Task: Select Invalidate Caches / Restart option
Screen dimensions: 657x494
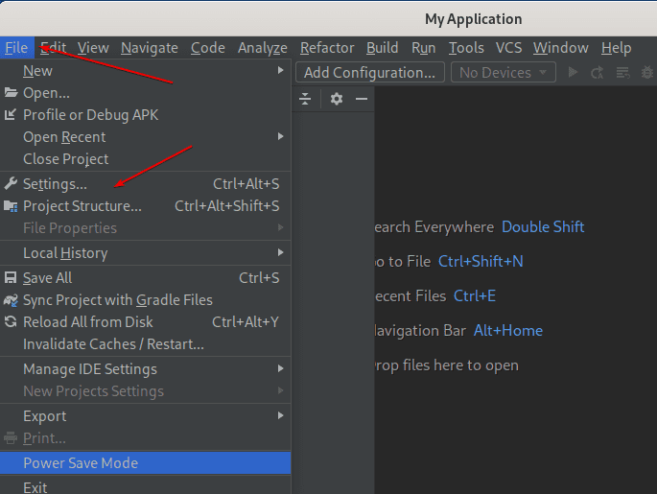Action: (x=113, y=344)
